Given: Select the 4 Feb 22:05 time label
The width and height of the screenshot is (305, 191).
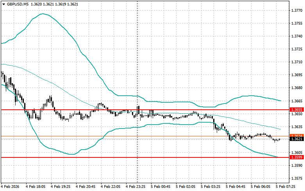Looking at the screenshot, I should click(111, 187).
